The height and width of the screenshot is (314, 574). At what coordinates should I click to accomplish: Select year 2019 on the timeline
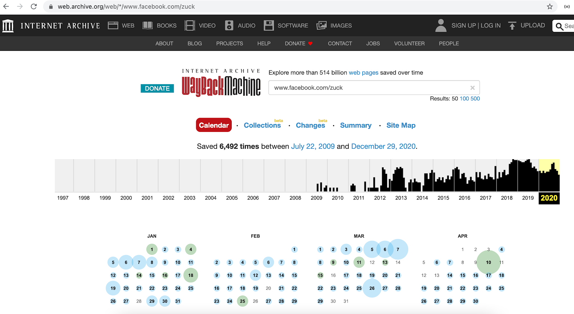pyautogui.click(x=528, y=198)
